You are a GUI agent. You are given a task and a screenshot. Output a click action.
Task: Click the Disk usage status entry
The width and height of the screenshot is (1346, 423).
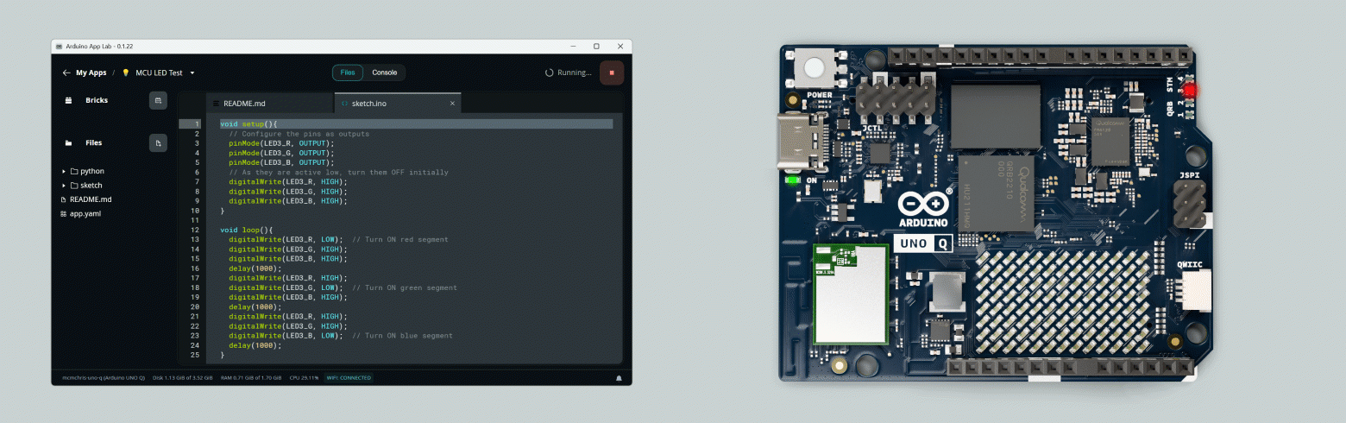[x=183, y=378]
